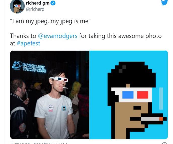Click the info icon at bottom right
173x144 pixels.
(x=165, y=143)
